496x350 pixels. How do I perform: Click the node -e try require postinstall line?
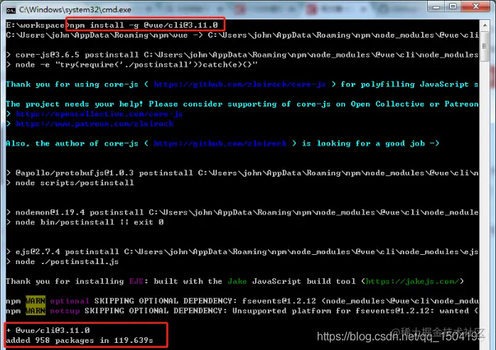tap(131, 65)
